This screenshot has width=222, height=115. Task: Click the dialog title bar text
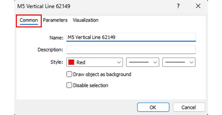(44, 6)
